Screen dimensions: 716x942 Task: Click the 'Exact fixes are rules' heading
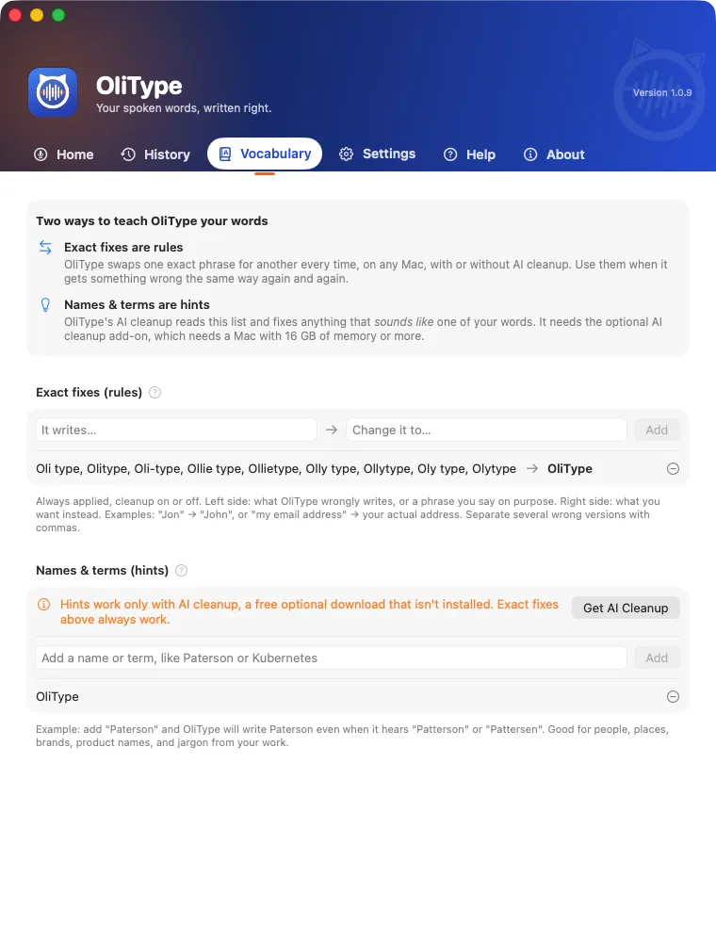pyautogui.click(x=123, y=247)
